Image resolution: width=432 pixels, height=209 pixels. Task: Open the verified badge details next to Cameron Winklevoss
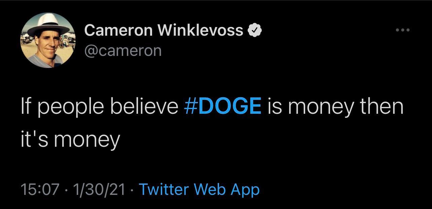[255, 29]
